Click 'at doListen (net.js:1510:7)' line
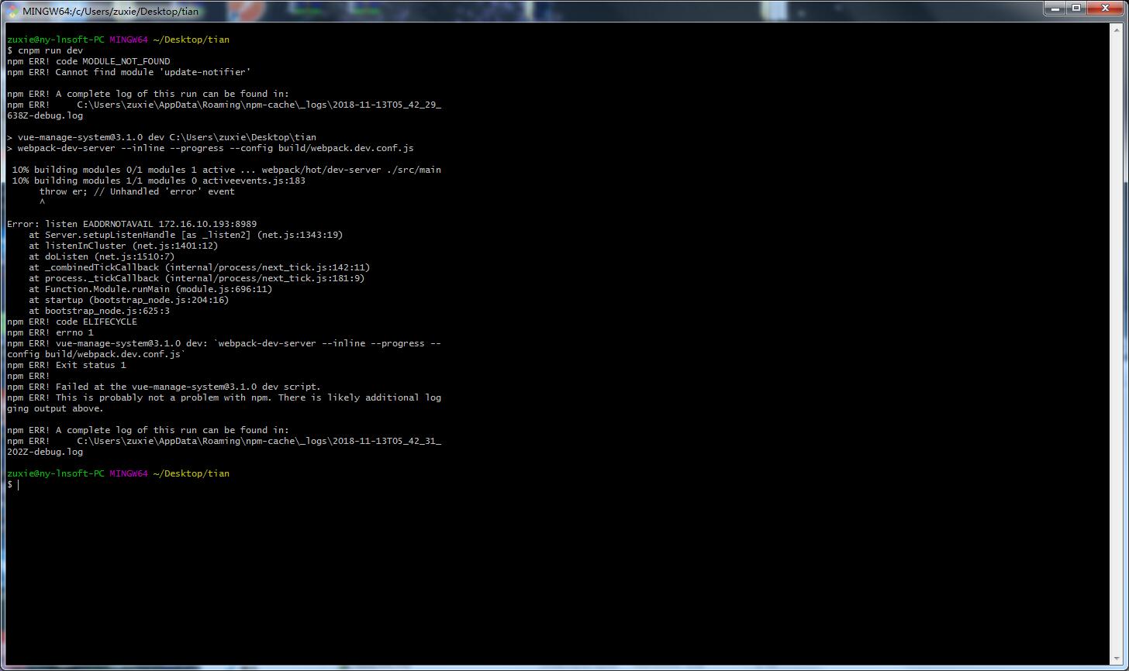1129x671 pixels. [x=102, y=256]
